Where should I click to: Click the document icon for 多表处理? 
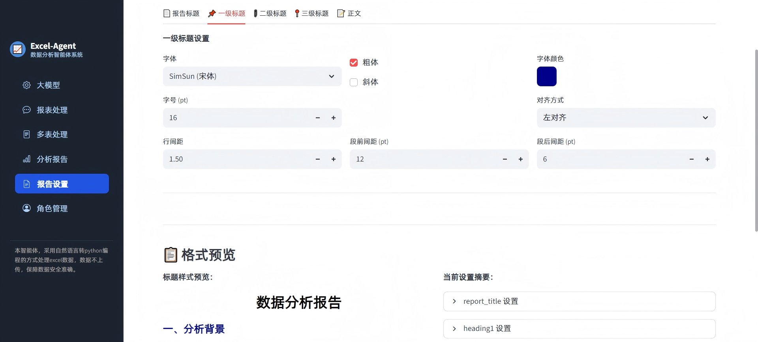26,134
